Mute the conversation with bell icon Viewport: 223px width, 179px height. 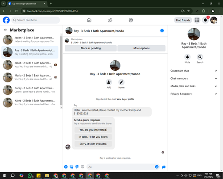187,57
